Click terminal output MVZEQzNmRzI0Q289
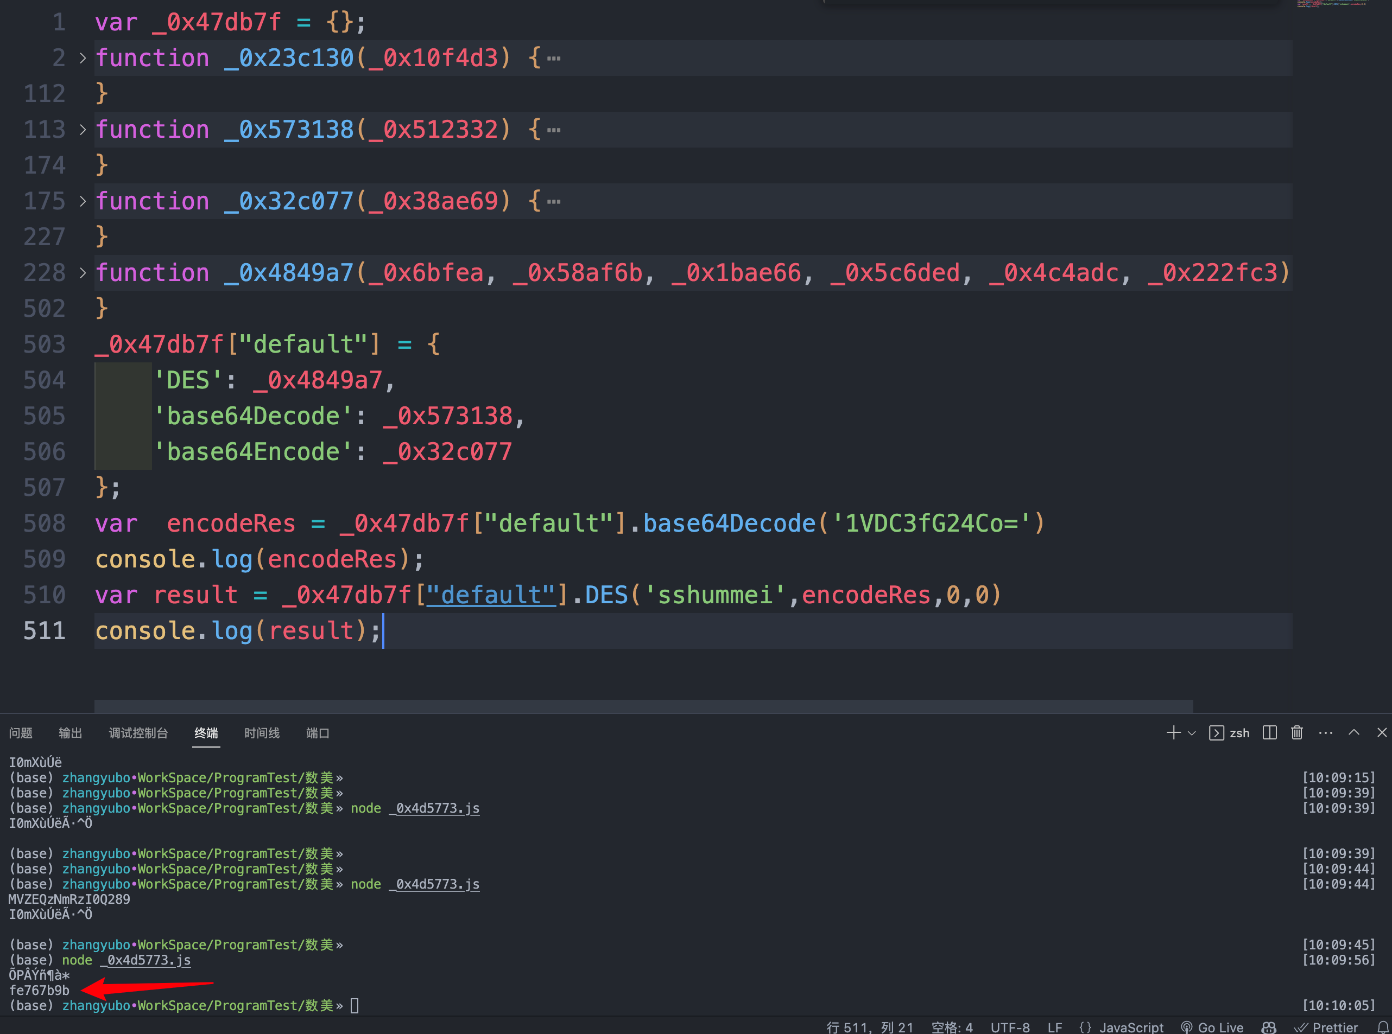 [x=69, y=899]
